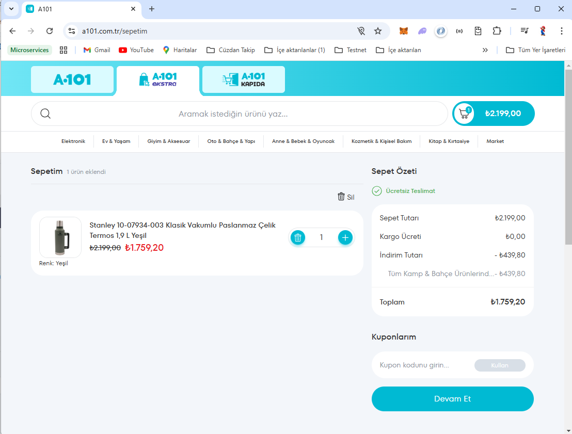
Task: Open the curly braces extension icon
Action: click(x=459, y=31)
